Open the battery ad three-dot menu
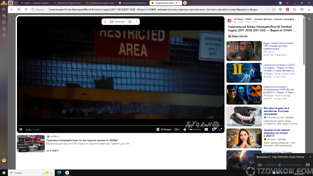313x176 pixels. click(x=222, y=138)
